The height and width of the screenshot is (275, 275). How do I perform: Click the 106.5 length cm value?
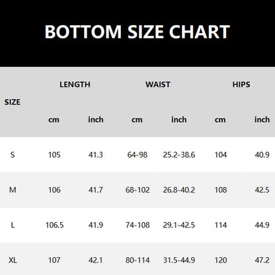(x=54, y=225)
